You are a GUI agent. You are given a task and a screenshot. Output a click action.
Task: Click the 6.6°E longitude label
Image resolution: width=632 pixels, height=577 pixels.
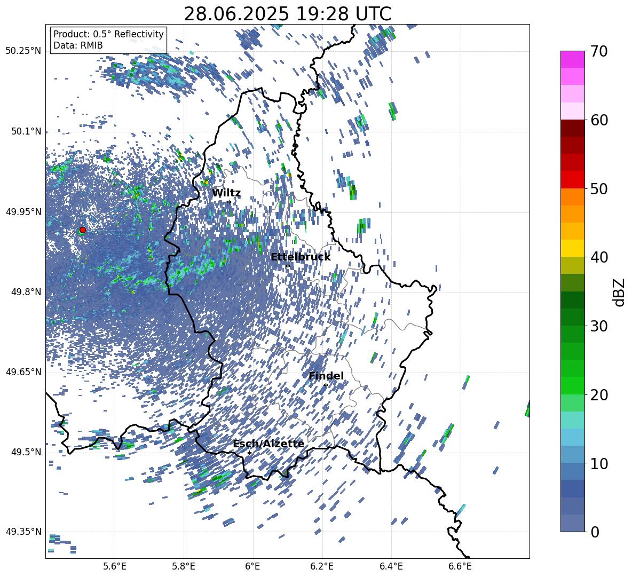[x=460, y=566]
